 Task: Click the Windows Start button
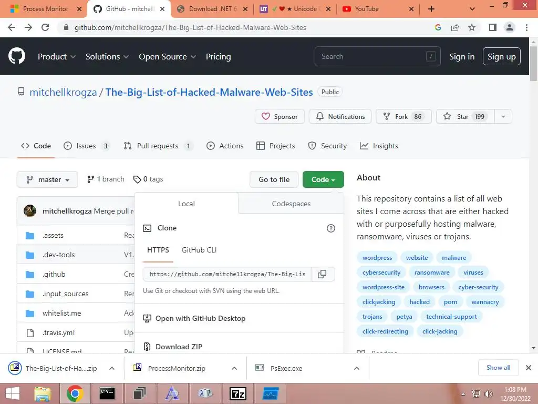13,393
